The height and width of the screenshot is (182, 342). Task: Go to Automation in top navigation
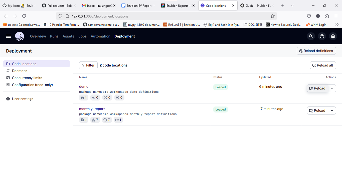pos(101,36)
